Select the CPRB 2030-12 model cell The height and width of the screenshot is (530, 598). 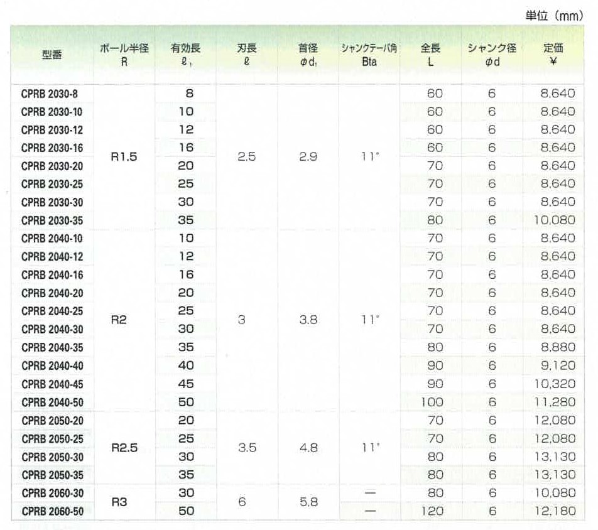coord(52,130)
